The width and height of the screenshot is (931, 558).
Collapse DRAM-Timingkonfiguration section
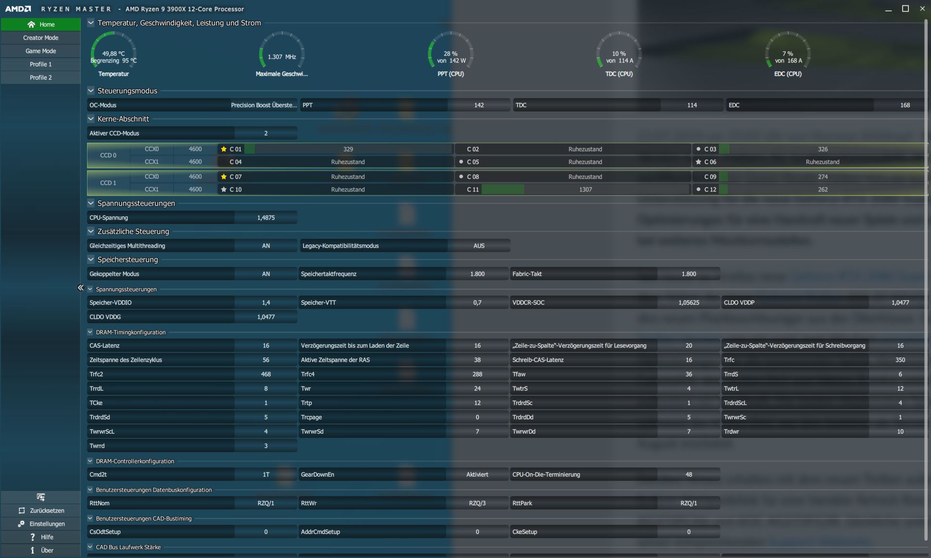[90, 332]
